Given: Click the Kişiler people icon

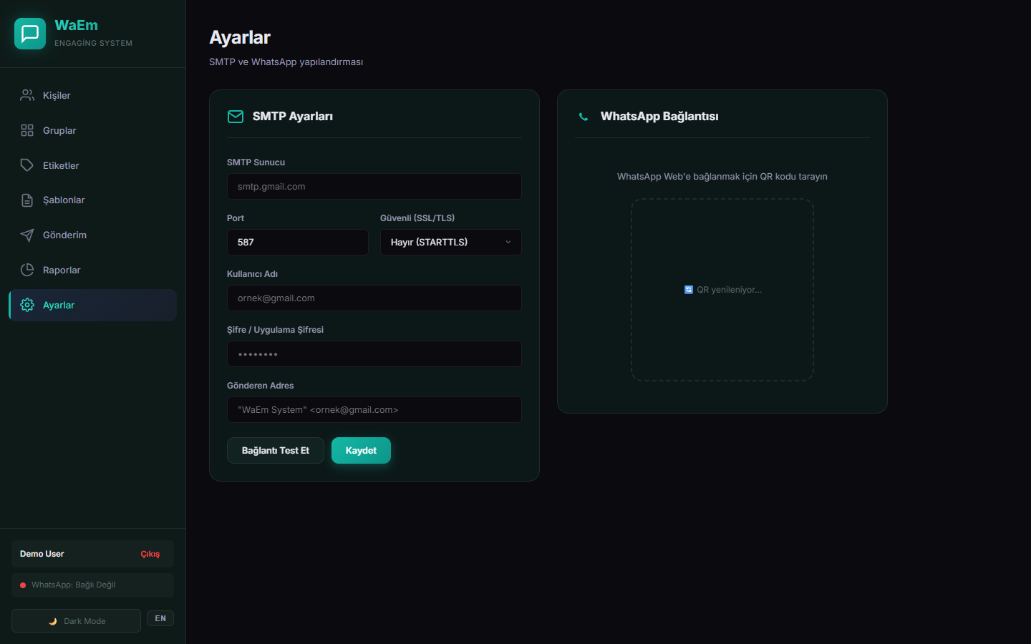Looking at the screenshot, I should 27,95.
